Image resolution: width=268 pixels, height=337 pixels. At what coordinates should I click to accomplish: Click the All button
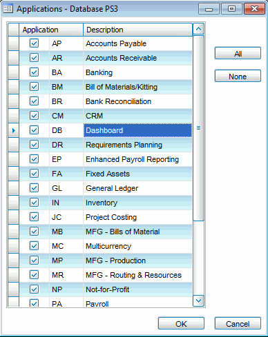tap(238, 53)
